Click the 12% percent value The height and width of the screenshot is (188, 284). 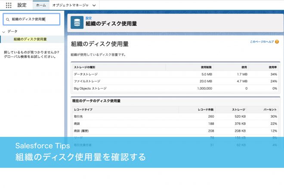[274, 131]
